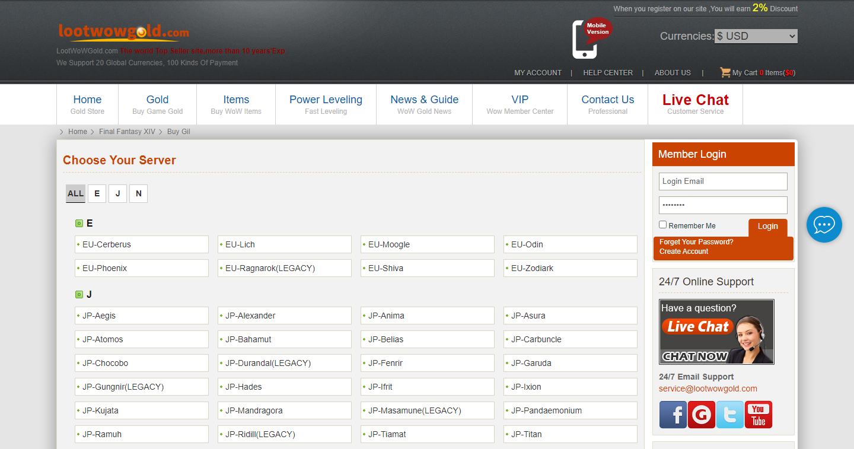Collapse the E server group icon
The width and height of the screenshot is (854, 449).
click(x=79, y=224)
